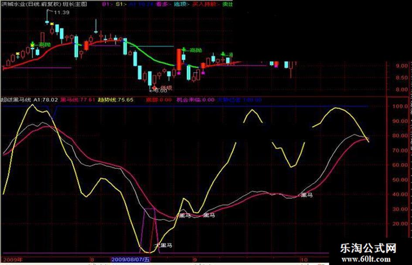This screenshot has width=412, height=265.
Task: Click the 50.00 indicator axis label
Action: pos(400,180)
